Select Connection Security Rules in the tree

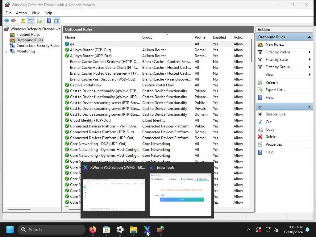pos(37,46)
